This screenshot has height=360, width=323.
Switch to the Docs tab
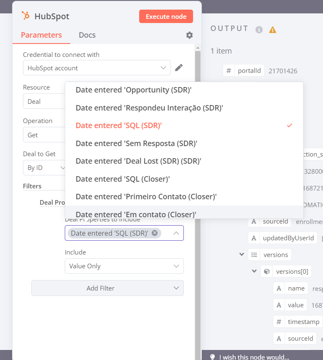[x=87, y=35]
